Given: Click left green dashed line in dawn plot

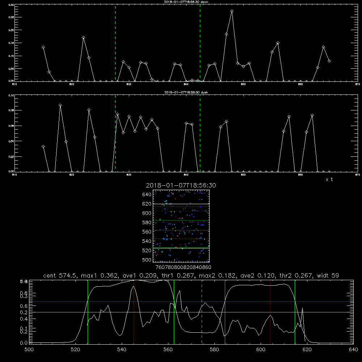Looking at the screenshot, I should [115, 43].
